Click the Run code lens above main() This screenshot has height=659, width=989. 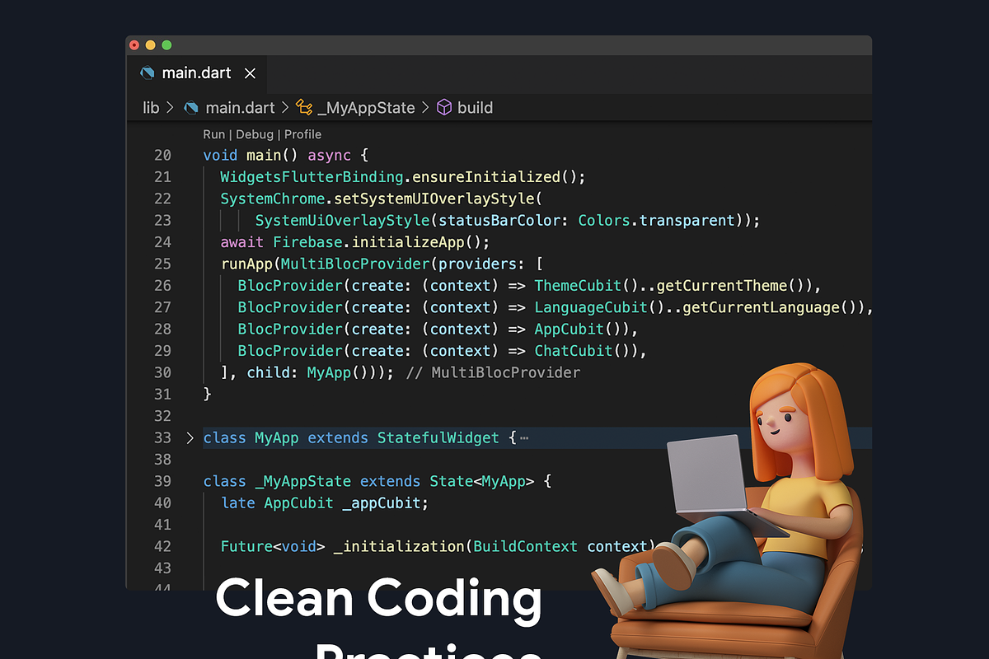coord(213,134)
